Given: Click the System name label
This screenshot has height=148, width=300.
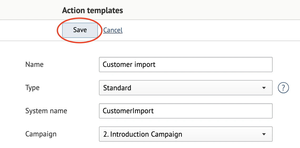Looking at the screenshot, I should pyautogui.click(x=46, y=111).
